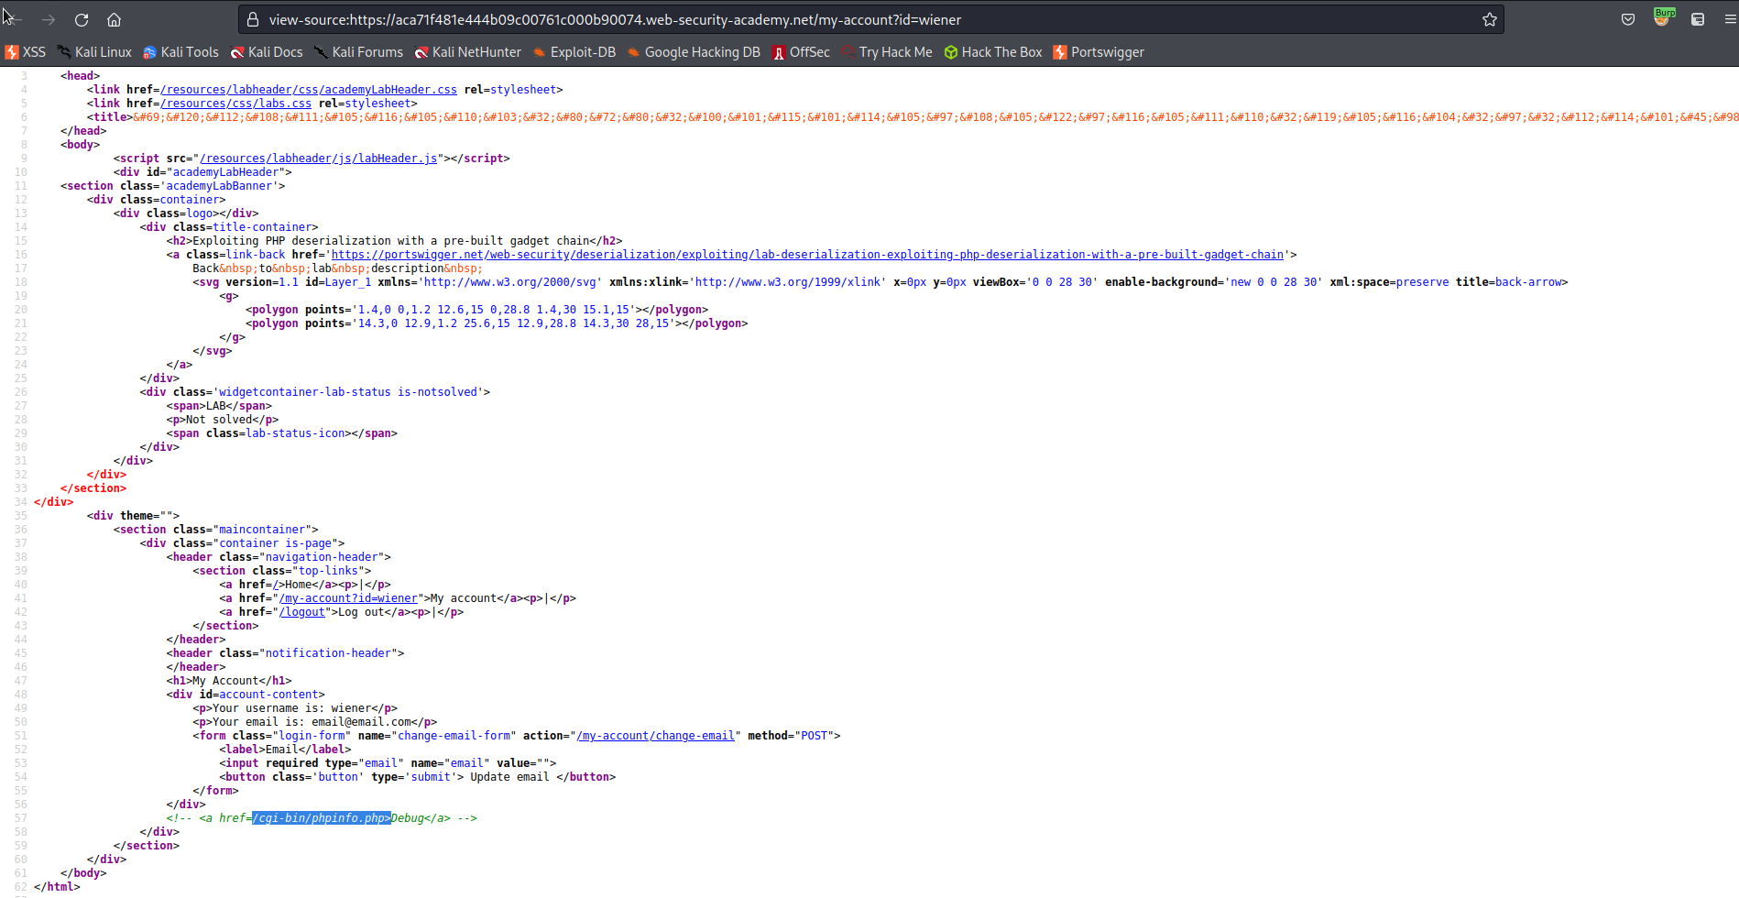
Task: Follow the /logout href link
Action: point(302,612)
